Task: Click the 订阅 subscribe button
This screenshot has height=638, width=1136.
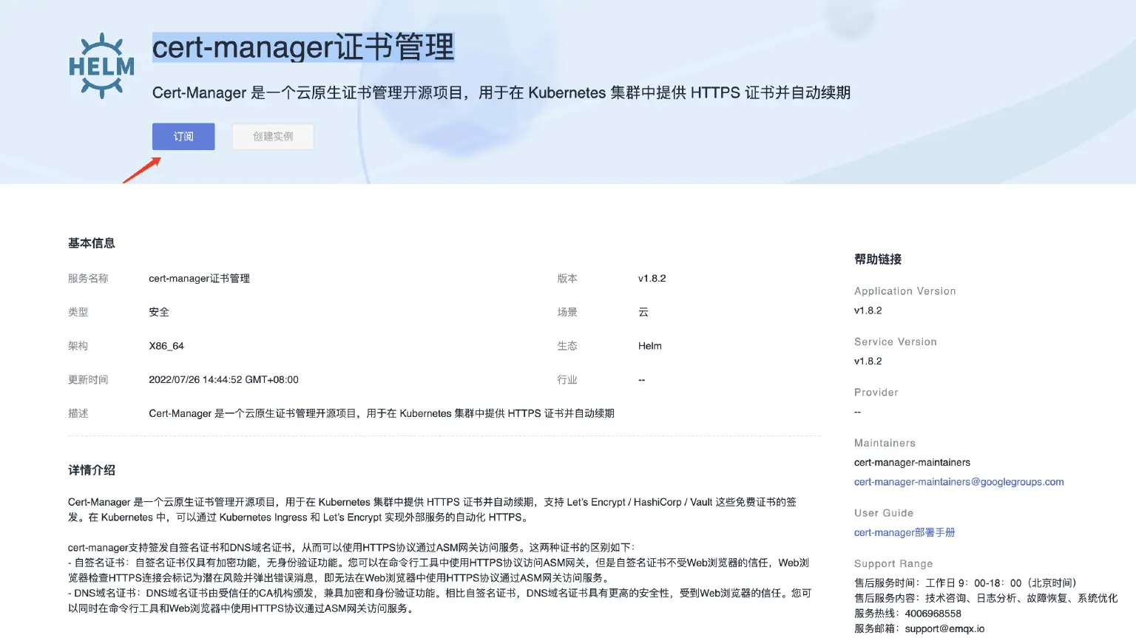Action: [x=183, y=136]
